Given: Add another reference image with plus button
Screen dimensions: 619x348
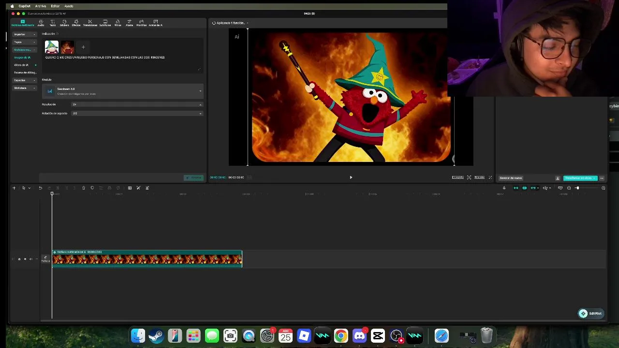Looking at the screenshot, I should click(x=83, y=47).
